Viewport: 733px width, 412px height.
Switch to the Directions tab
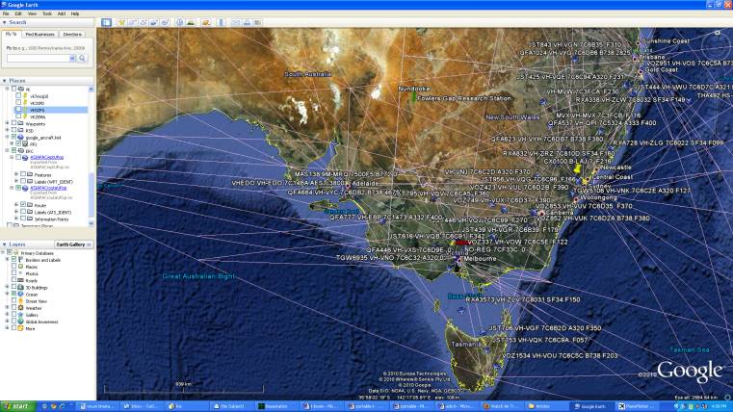(x=72, y=34)
